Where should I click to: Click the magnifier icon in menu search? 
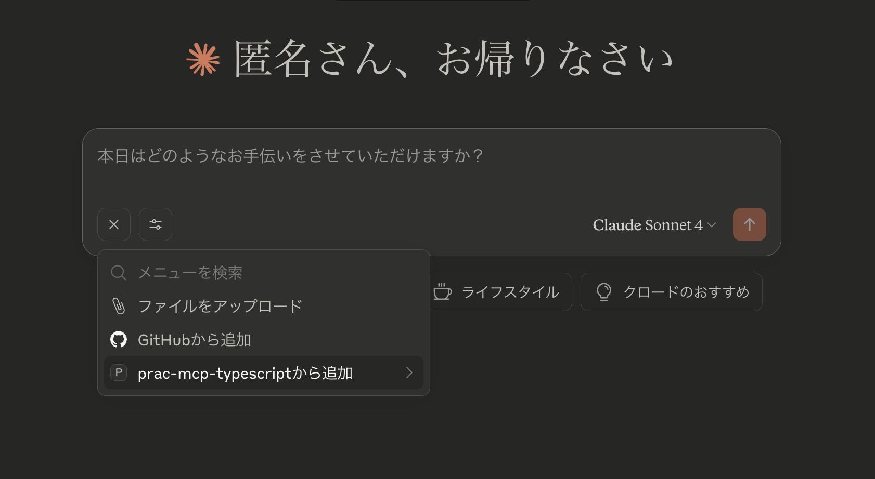[x=119, y=273]
